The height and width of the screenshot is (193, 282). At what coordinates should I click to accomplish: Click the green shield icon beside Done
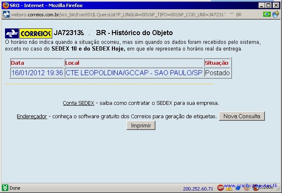(5, 188)
